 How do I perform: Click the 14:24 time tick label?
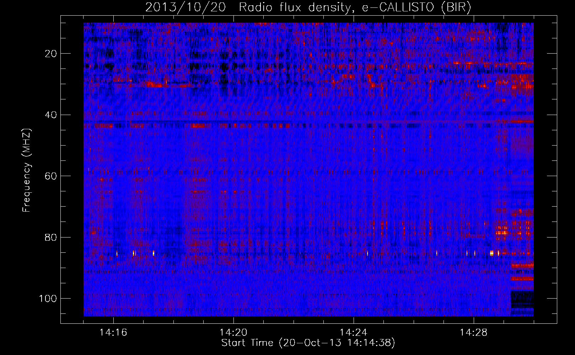(x=354, y=333)
